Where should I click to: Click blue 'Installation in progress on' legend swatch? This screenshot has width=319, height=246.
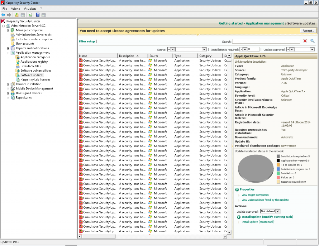click(x=278, y=169)
